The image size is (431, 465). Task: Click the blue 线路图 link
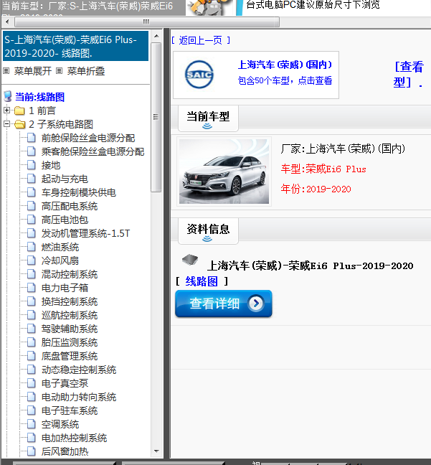tap(202, 281)
